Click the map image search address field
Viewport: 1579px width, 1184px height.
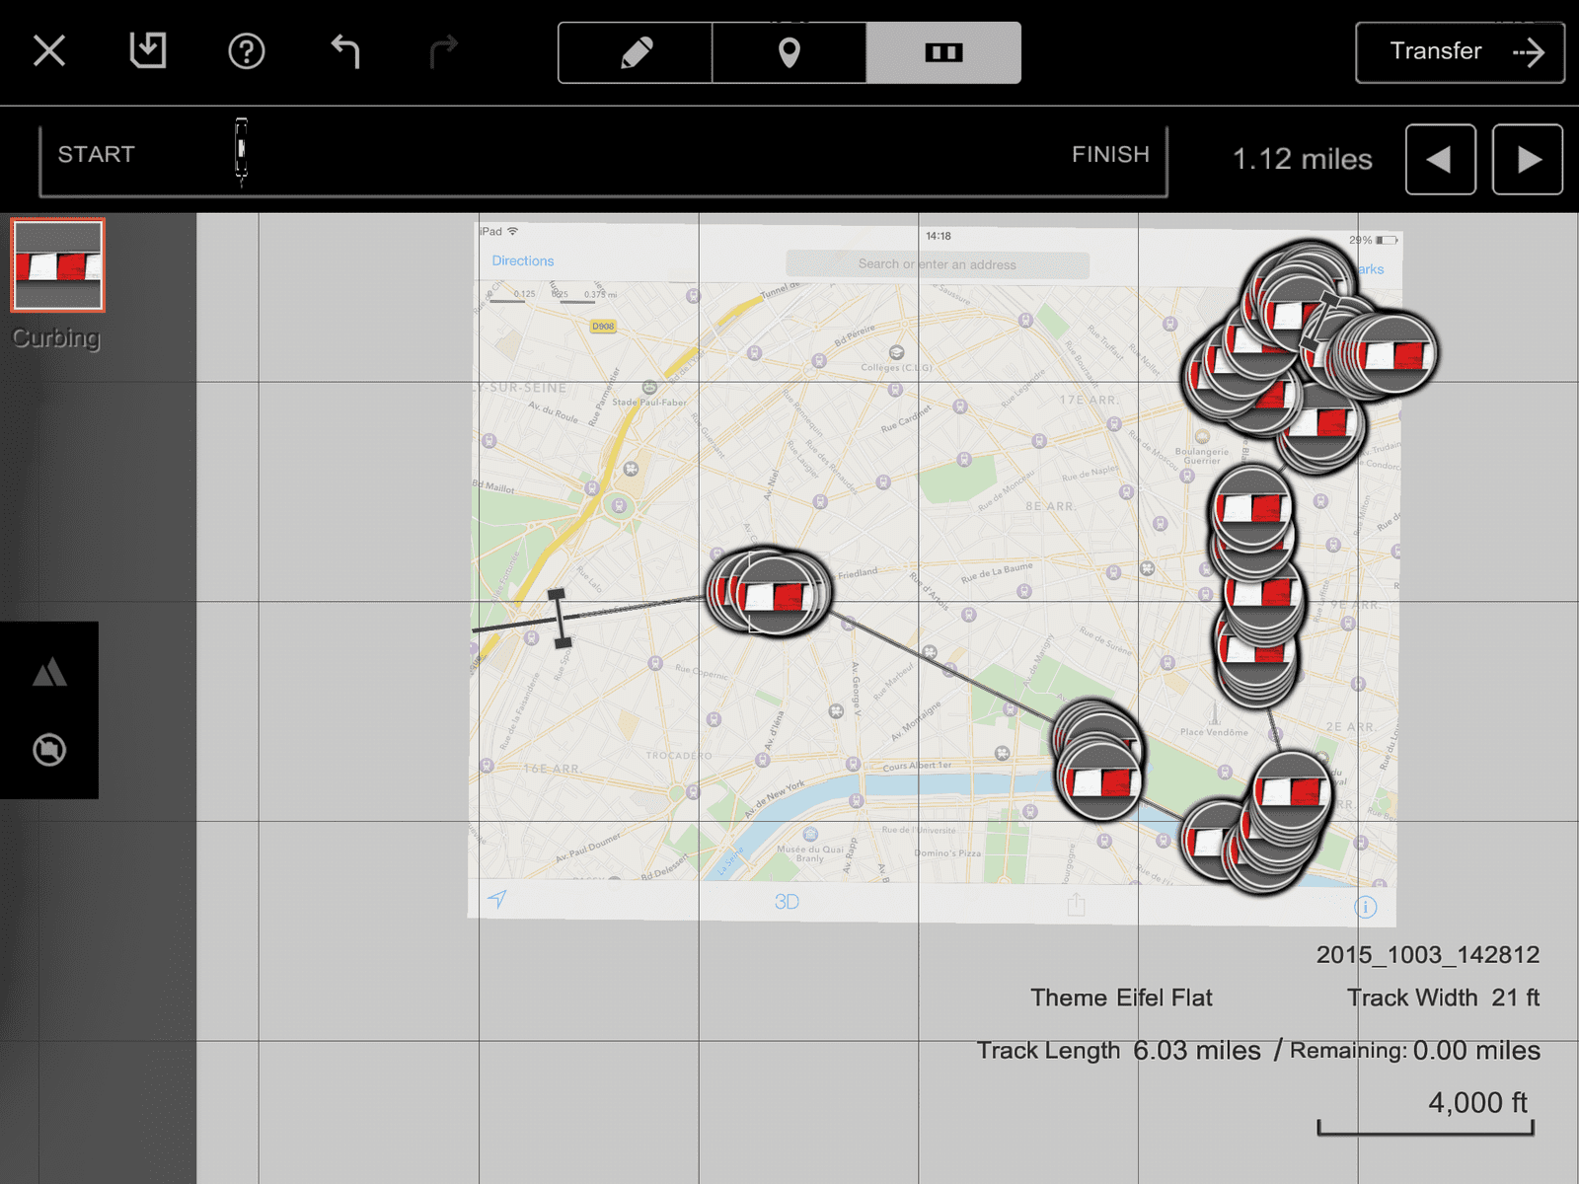tap(938, 264)
